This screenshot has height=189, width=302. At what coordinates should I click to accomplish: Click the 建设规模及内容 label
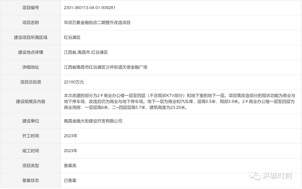30,102
